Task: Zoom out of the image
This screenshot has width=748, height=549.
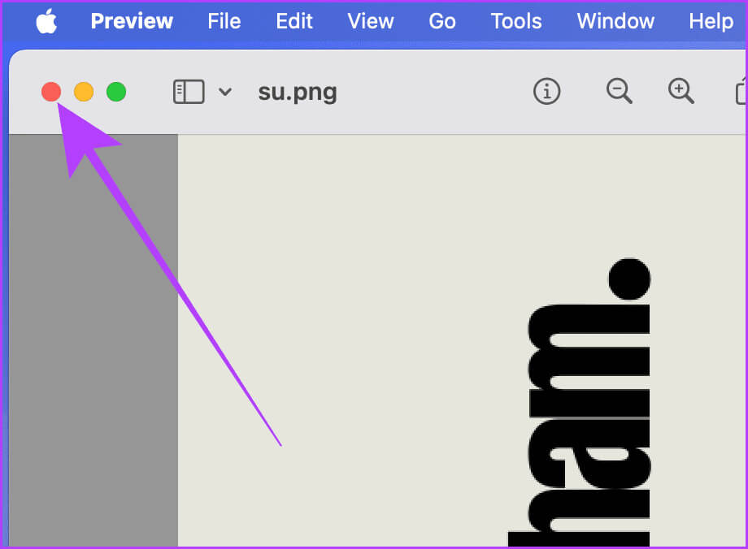Action: coord(620,91)
